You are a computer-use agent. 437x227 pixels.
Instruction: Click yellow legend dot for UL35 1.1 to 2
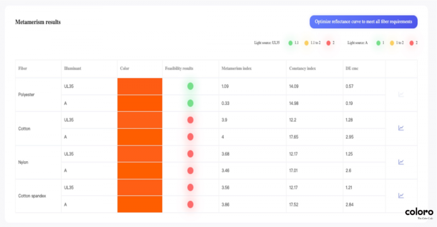click(306, 43)
